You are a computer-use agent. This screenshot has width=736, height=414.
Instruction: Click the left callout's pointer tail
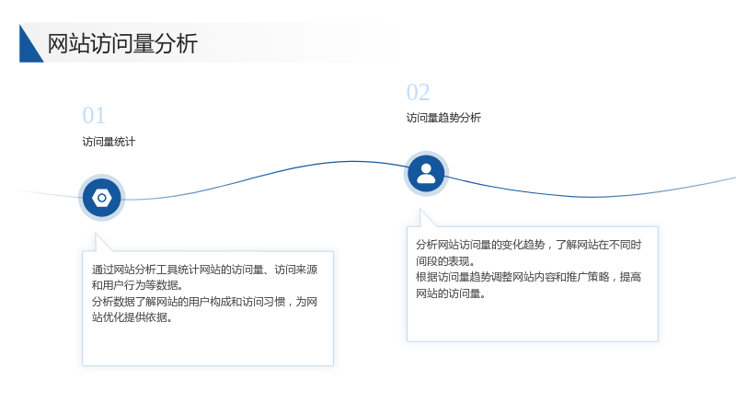point(102,242)
